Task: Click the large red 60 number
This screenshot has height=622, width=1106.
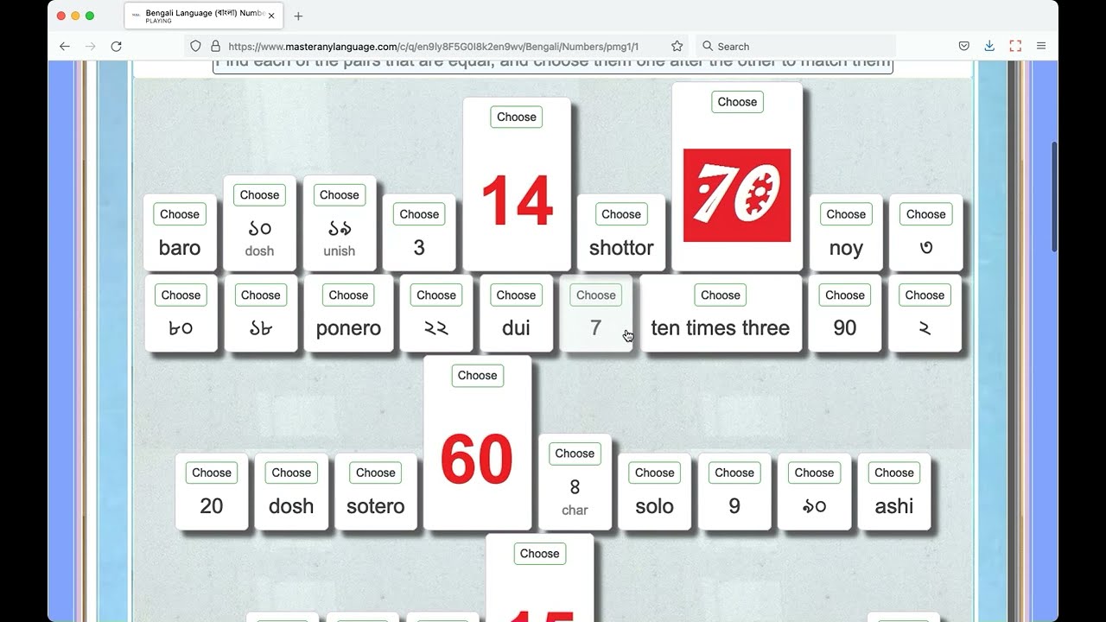Action: click(477, 460)
